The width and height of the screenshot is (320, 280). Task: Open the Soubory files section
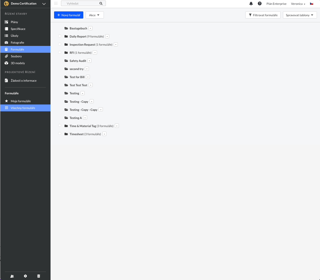tap(17, 56)
